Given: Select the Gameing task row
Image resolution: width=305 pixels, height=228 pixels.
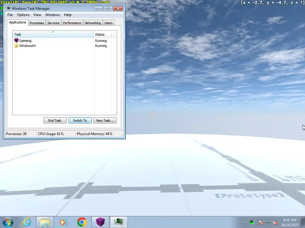Looking at the screenshot, I should click(x=65, y=40).
